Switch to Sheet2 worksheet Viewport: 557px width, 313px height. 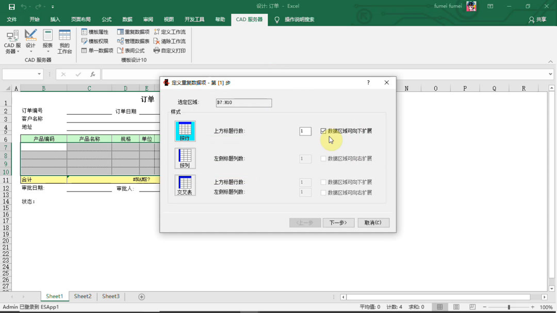pyautogui.click(x=82, y=296)
